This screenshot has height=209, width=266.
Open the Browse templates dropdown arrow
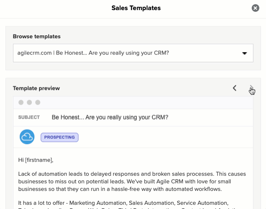click(245, 53)
